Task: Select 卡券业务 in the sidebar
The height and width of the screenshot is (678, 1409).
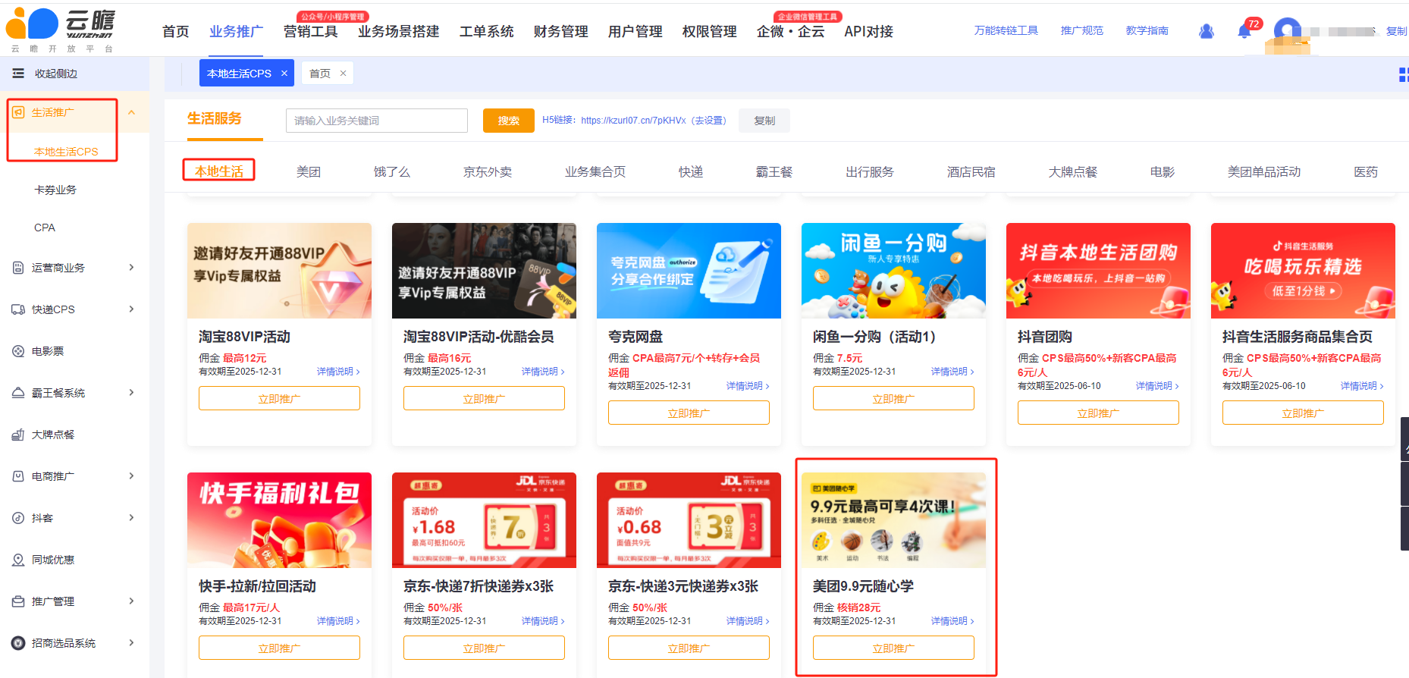Action: 55,190
